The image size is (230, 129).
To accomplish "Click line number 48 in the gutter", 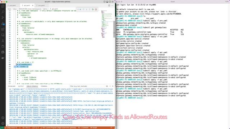I will [10, 64].
